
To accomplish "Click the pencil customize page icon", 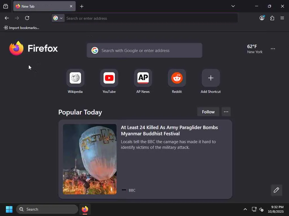I will (x=276, y=190).
